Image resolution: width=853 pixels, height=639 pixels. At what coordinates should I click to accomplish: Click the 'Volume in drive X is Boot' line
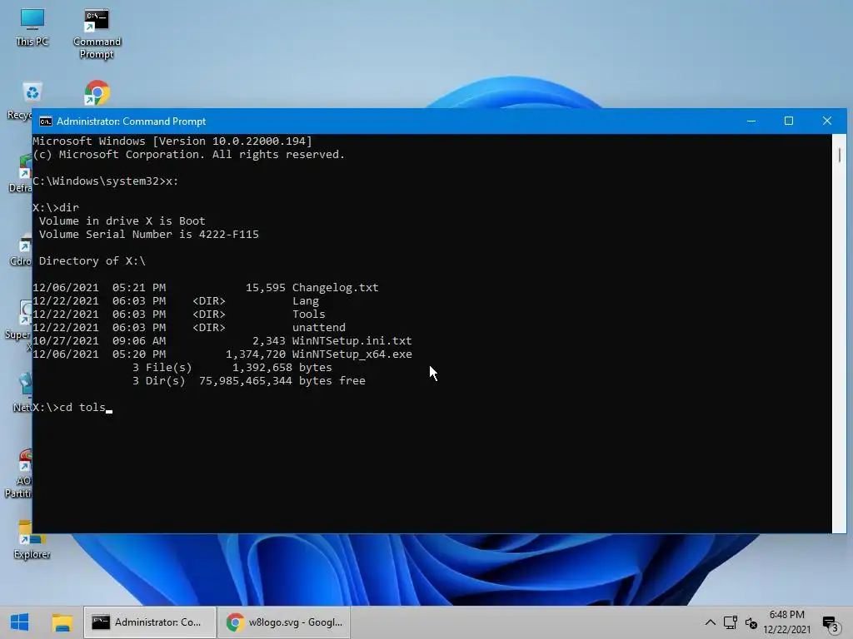(x=122, y=221)
